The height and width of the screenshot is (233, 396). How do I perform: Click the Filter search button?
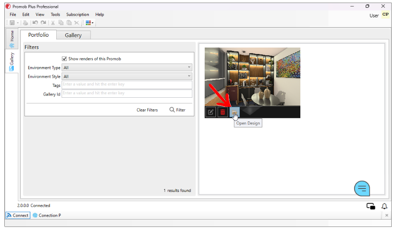[x=177, y=110]
